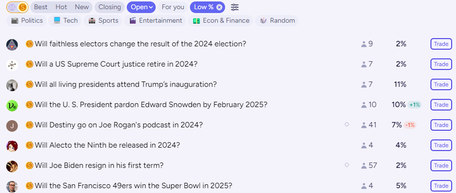Expand the Open status dropdown
The image size is (456, 193).
pyautogui.click(x=141, y=7)
